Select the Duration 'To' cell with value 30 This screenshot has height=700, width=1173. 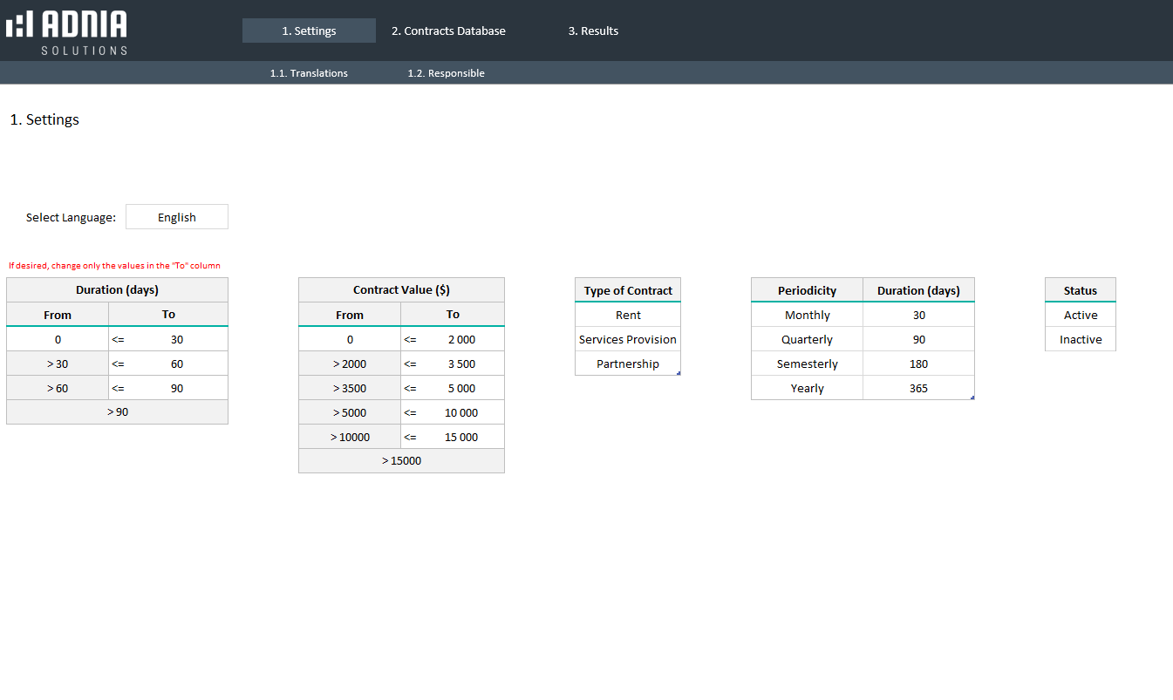coord(176,339)
